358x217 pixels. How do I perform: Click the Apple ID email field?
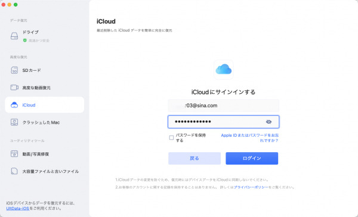click(x=224, y=106)
